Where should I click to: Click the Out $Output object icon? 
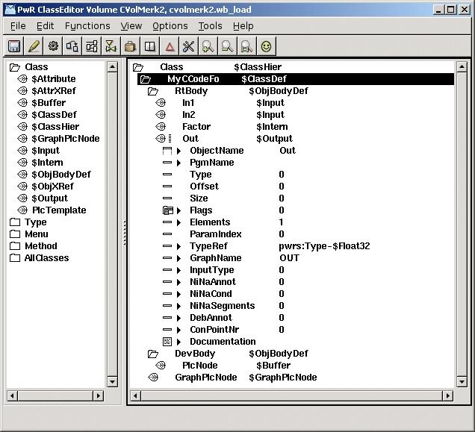161,139
